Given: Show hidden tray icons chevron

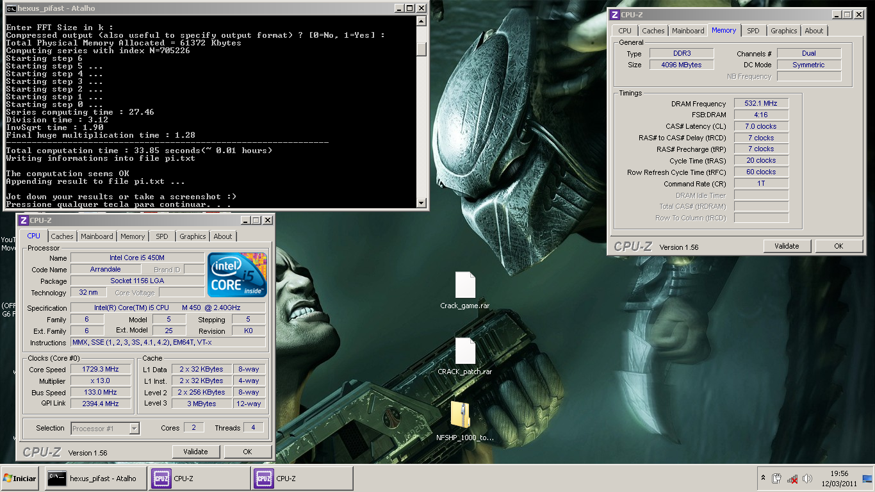Looking at the screenshot, I should click(x=763, y=478).
